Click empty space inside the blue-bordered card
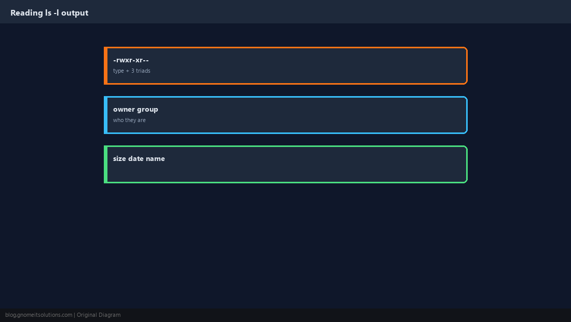Viewport: 571px width, 322px height. tap(309, 115)
